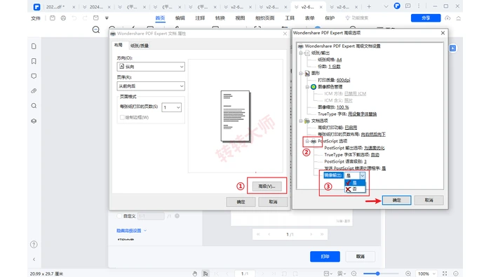
Task: Click the 打印质量 600dpi value
Action: click(343, 80)
